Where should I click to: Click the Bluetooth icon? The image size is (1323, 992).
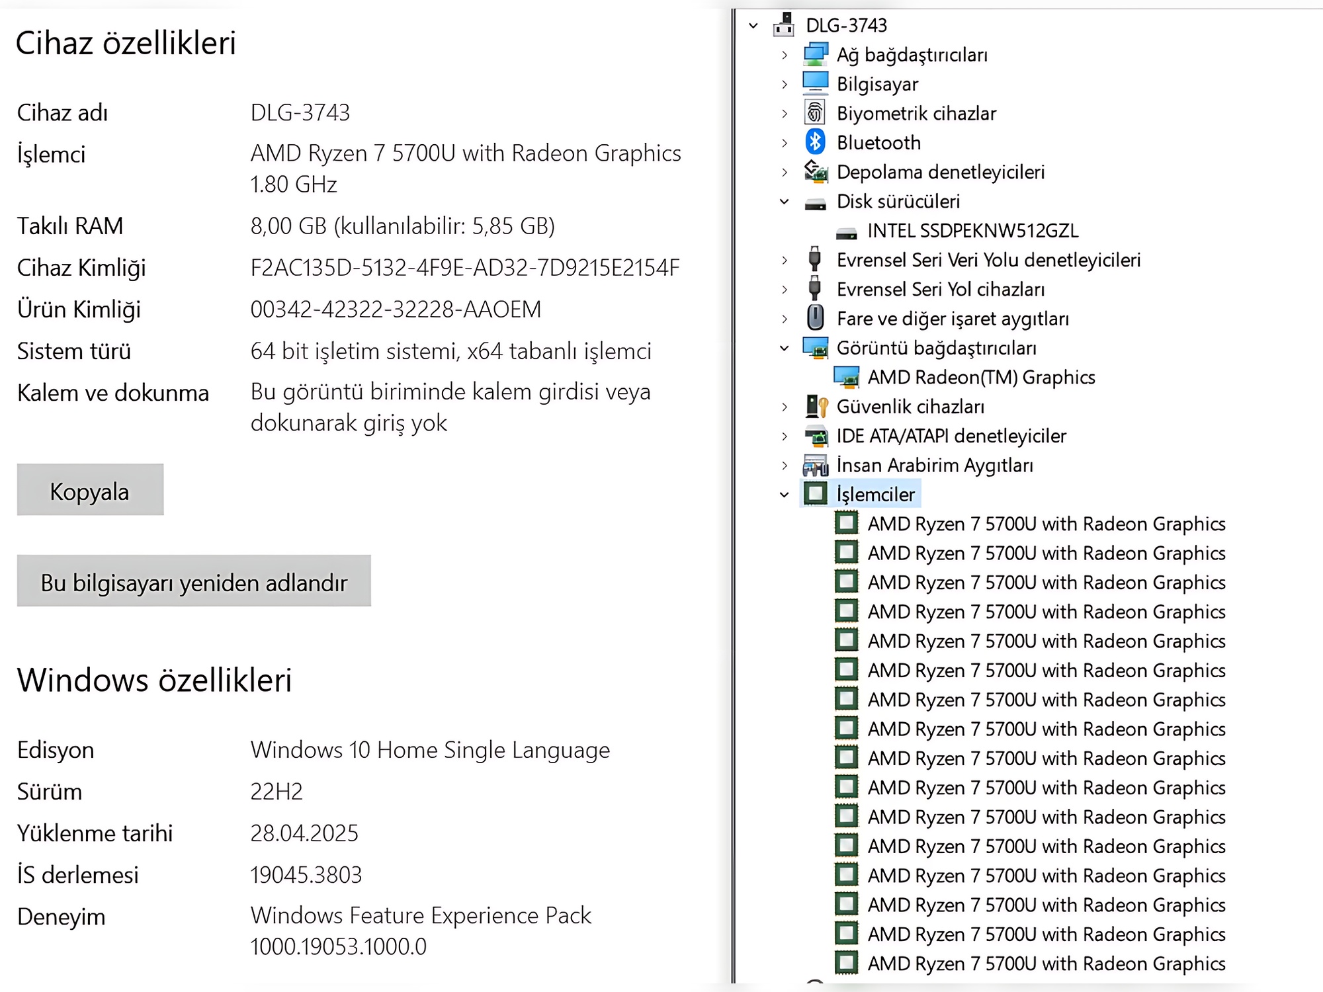(x=815, y=142)
